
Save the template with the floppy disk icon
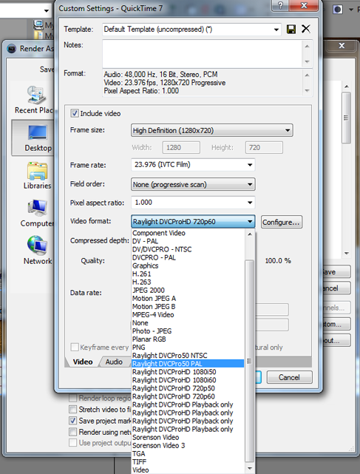tap(291, 30)
